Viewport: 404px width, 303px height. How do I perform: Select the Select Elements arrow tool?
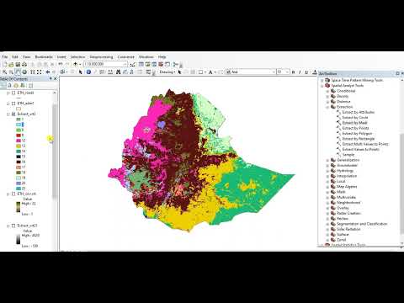[80, 72]
